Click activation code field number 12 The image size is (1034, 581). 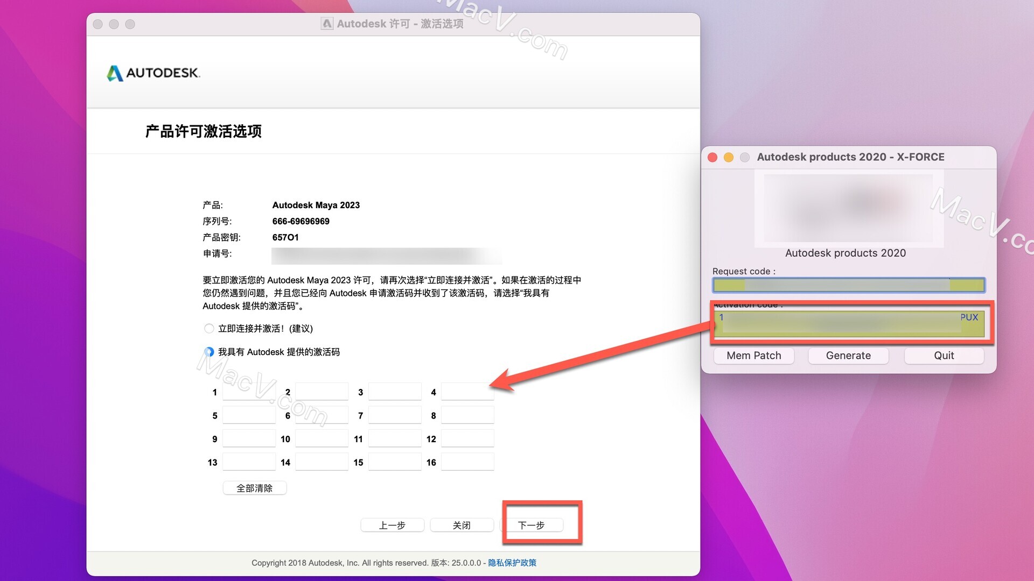[x=467, y=438]
